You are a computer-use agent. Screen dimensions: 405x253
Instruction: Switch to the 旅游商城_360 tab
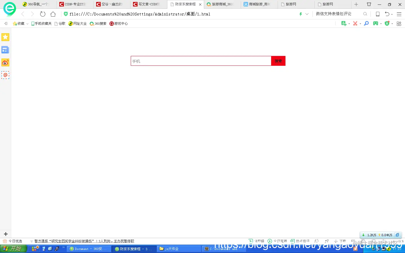click(x=222, y=4)
